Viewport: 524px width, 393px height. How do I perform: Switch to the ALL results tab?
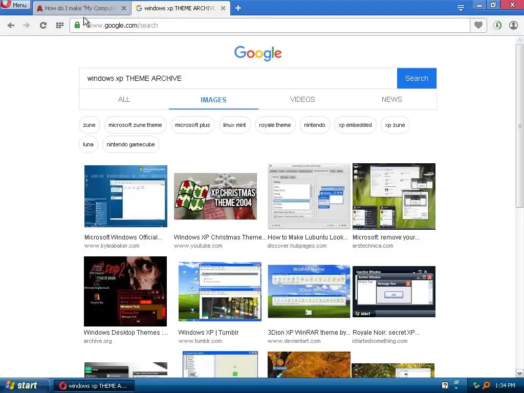pos(124,99)
